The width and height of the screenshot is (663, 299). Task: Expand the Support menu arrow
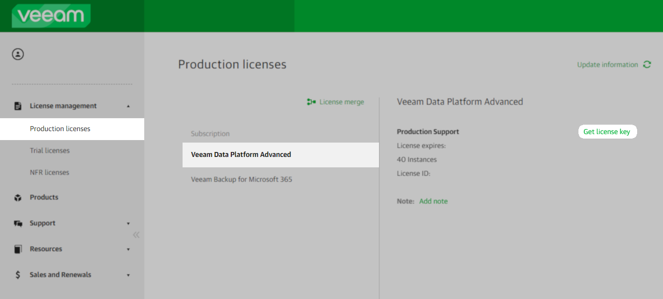click(x=128, y=224)
